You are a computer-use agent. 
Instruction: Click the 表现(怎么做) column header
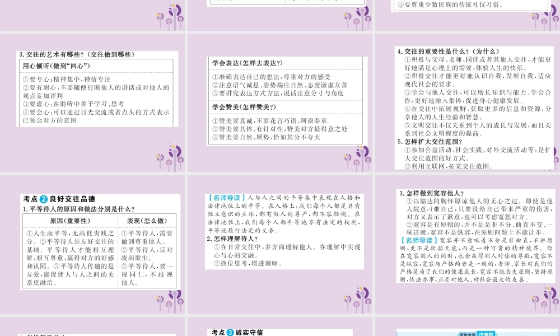pos(147,221)
